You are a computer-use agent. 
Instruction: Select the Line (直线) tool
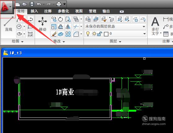tap(8, 24)
